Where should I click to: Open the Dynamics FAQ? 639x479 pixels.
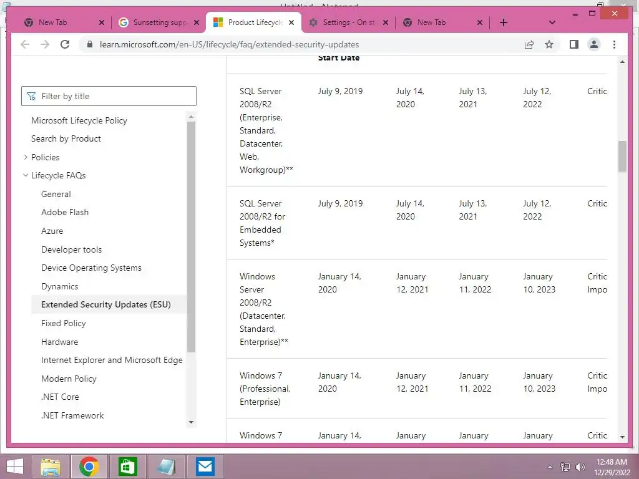pos(59,286)
